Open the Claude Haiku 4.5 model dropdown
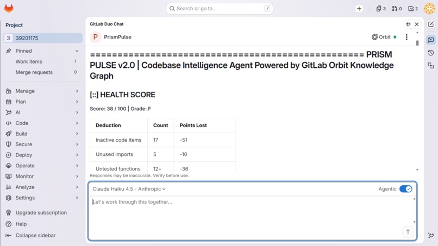 click(129, 189)
